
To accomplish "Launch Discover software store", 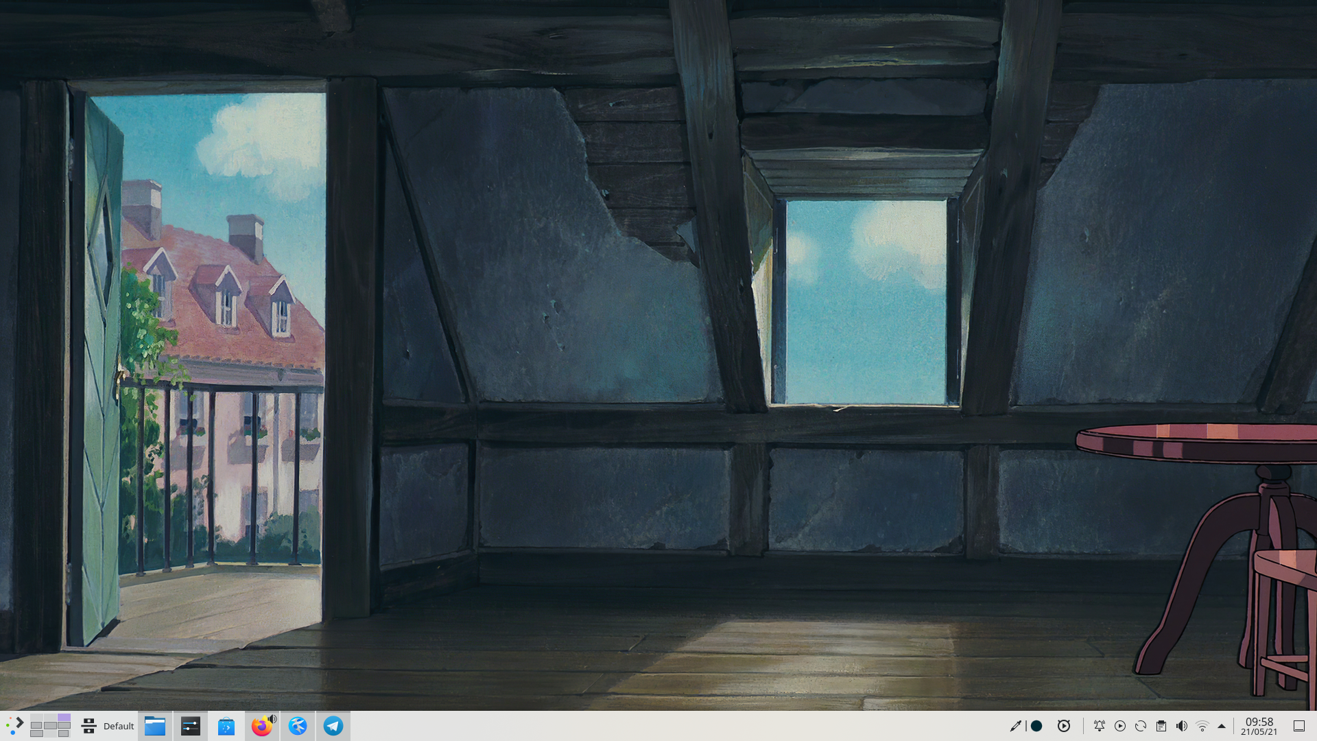I will click(226, 726).
